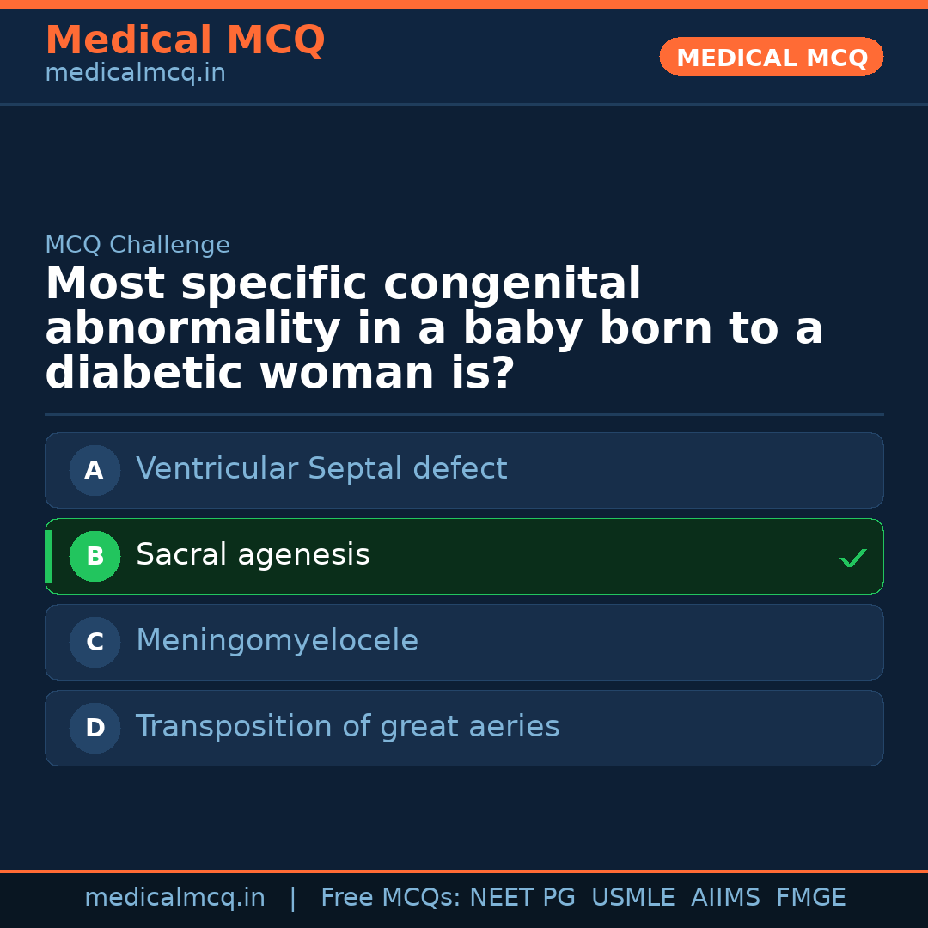Open the medicalmcq.in link in the footer
The width and height of the screenshot is (928, 928).
(174, 898)
